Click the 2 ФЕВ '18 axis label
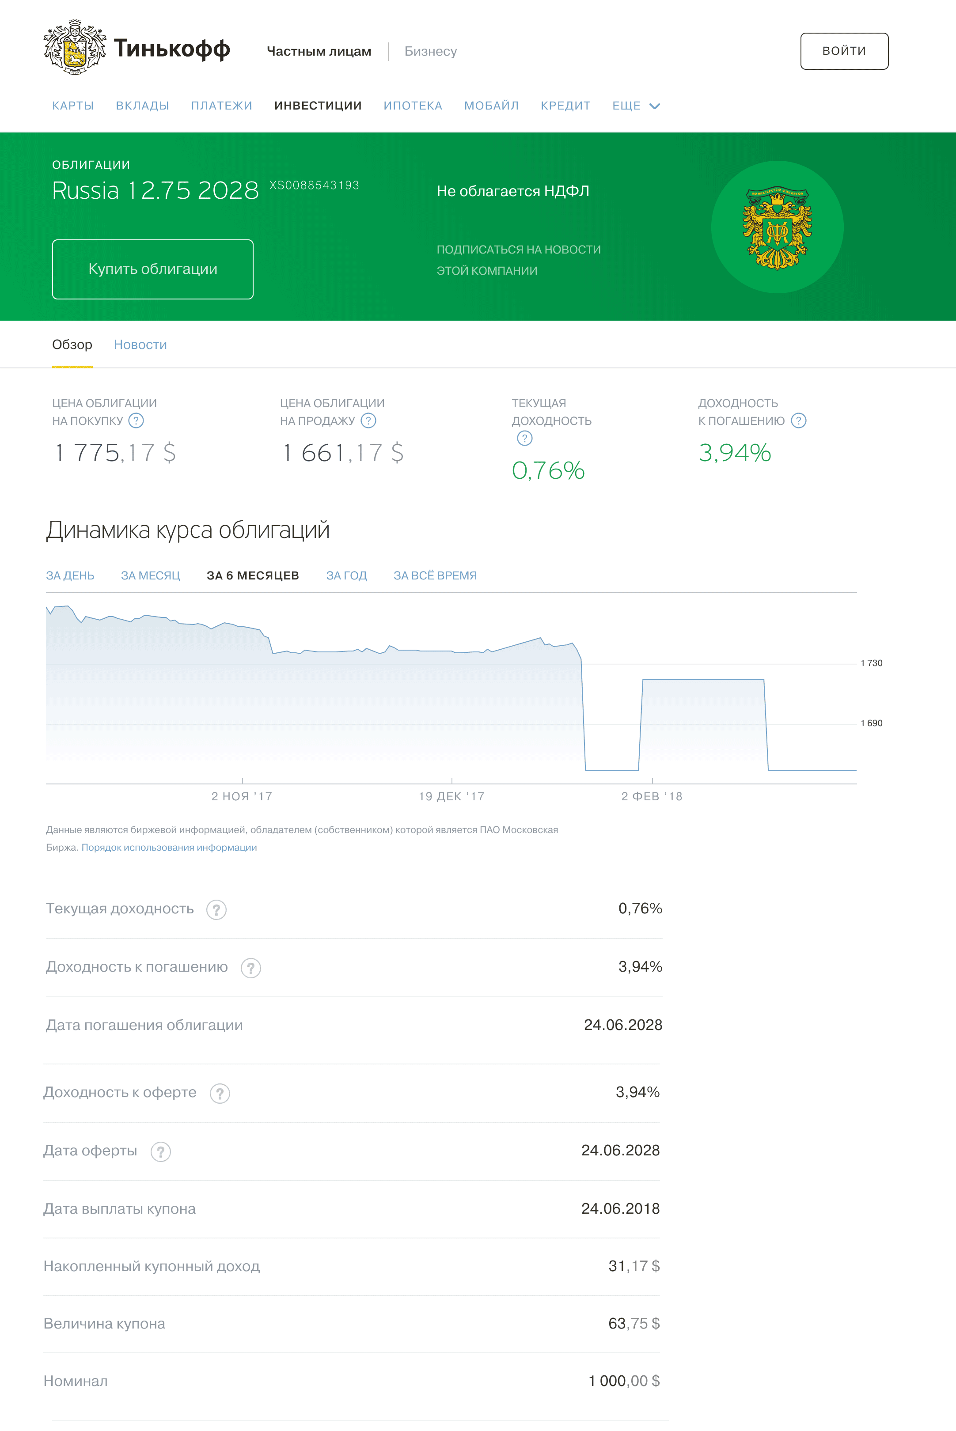This screenshot has height=1431, width=956. [x=652, y=797]
